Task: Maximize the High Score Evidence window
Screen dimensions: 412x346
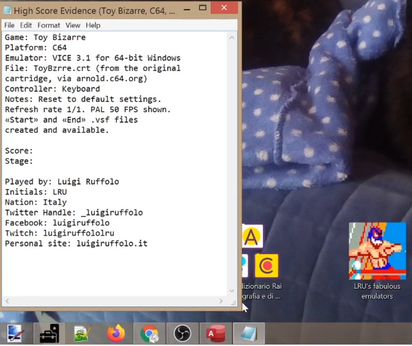Action: (203, 8)
